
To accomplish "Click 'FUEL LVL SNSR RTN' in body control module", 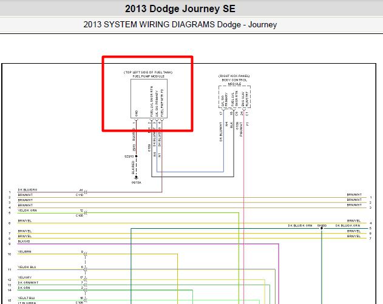I will 234,99.
